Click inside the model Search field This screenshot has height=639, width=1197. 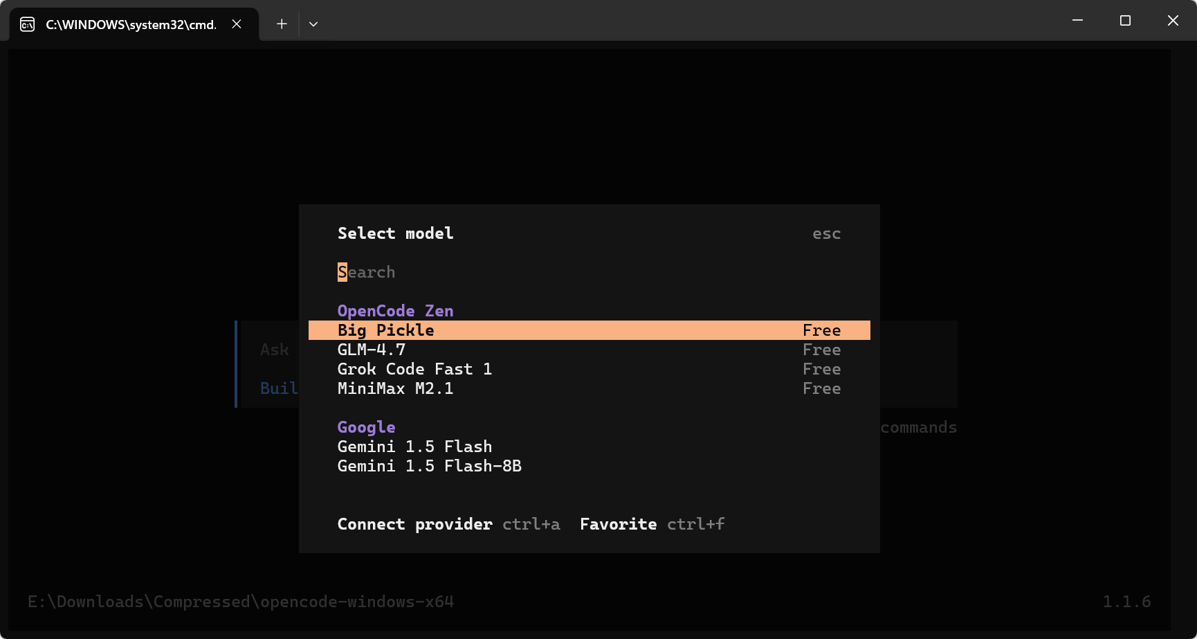(366, 272)
